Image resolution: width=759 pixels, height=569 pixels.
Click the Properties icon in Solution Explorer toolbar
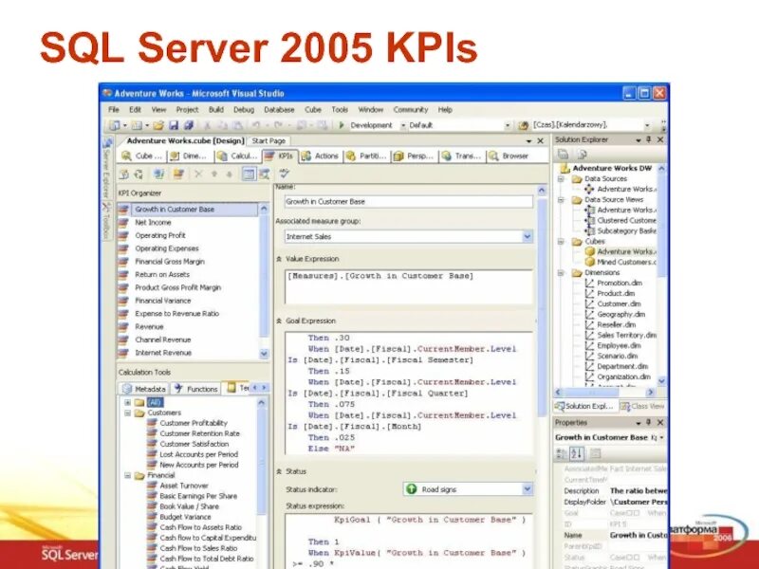(x=563, y=154)
